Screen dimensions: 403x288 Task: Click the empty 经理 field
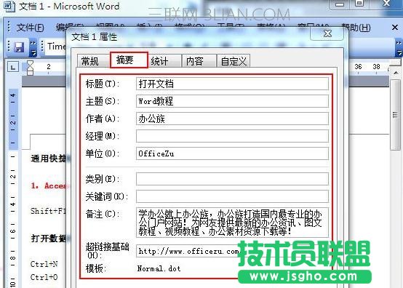coord(232,136)
